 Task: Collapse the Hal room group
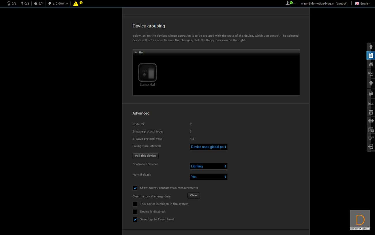(x=136, y=53)
